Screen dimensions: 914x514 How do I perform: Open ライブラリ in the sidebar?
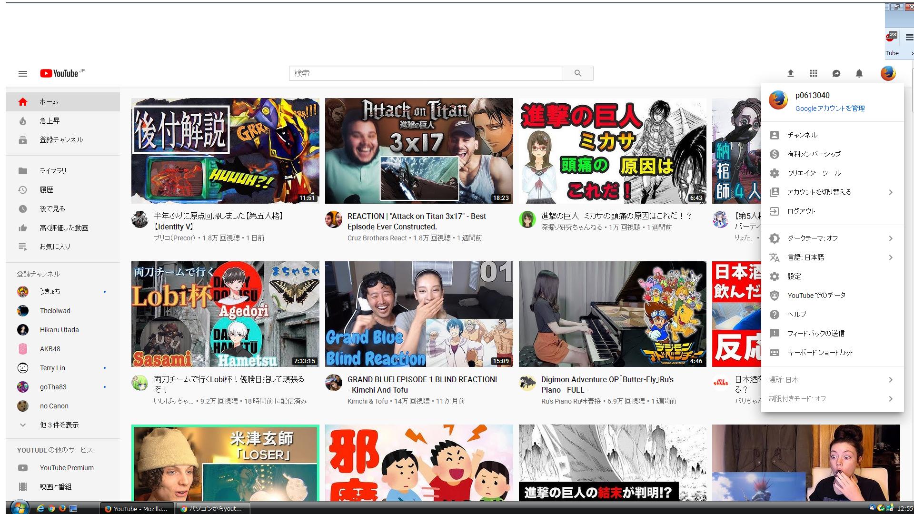click(x=63, y=171)
